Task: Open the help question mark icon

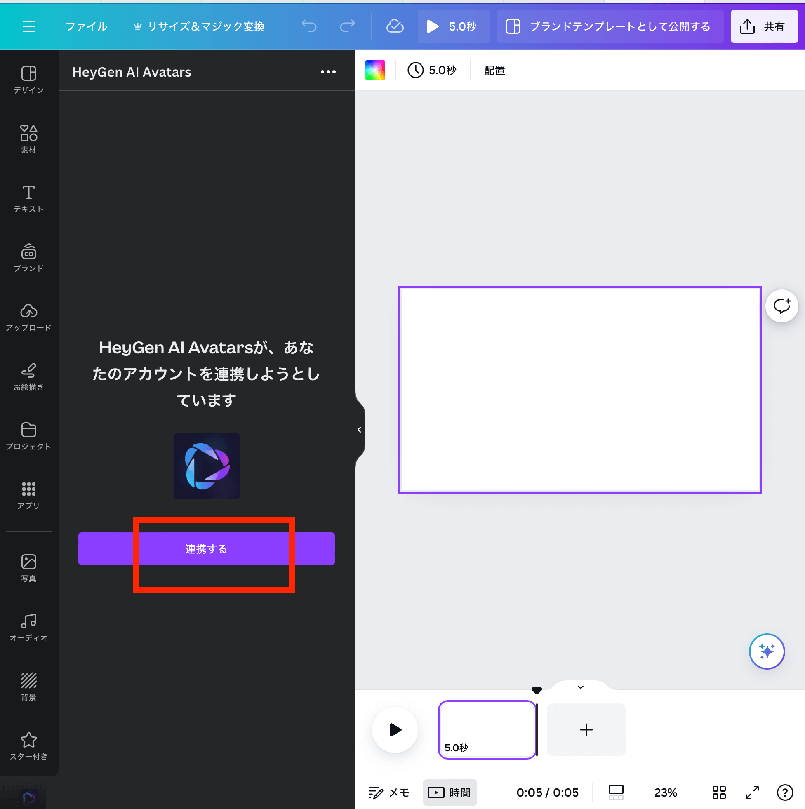Action: [785, 793]
